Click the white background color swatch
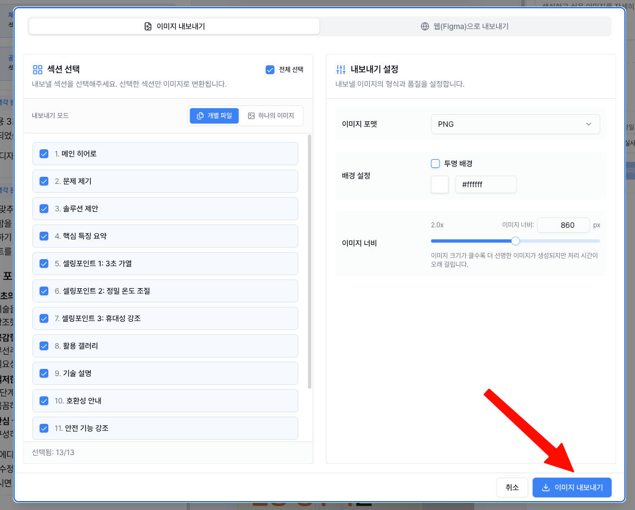The image size is (635, 510). (440, 184)
